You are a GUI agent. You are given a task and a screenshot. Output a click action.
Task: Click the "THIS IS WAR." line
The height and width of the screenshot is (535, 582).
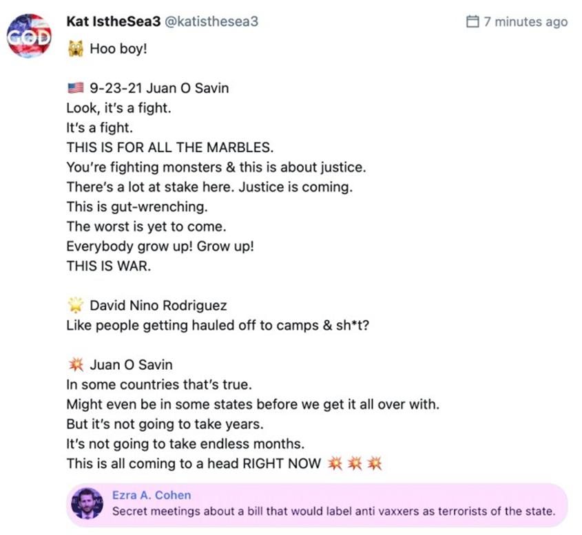pyautogui.click(x=108, y=266)
